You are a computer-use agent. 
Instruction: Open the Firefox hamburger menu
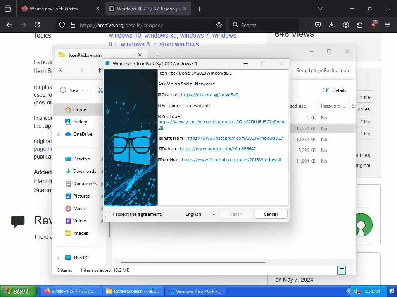388,25
